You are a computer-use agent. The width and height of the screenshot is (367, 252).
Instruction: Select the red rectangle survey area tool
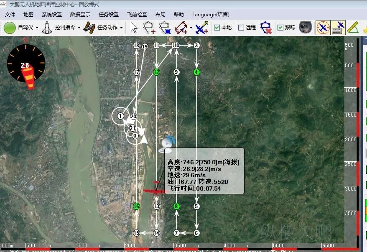(181, 28)
